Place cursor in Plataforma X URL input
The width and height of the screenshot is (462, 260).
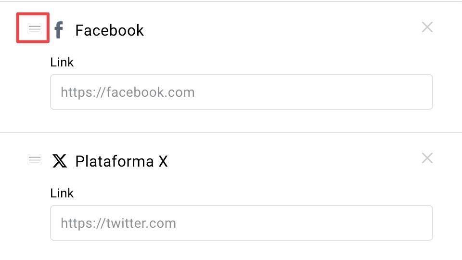coord(241,223)
